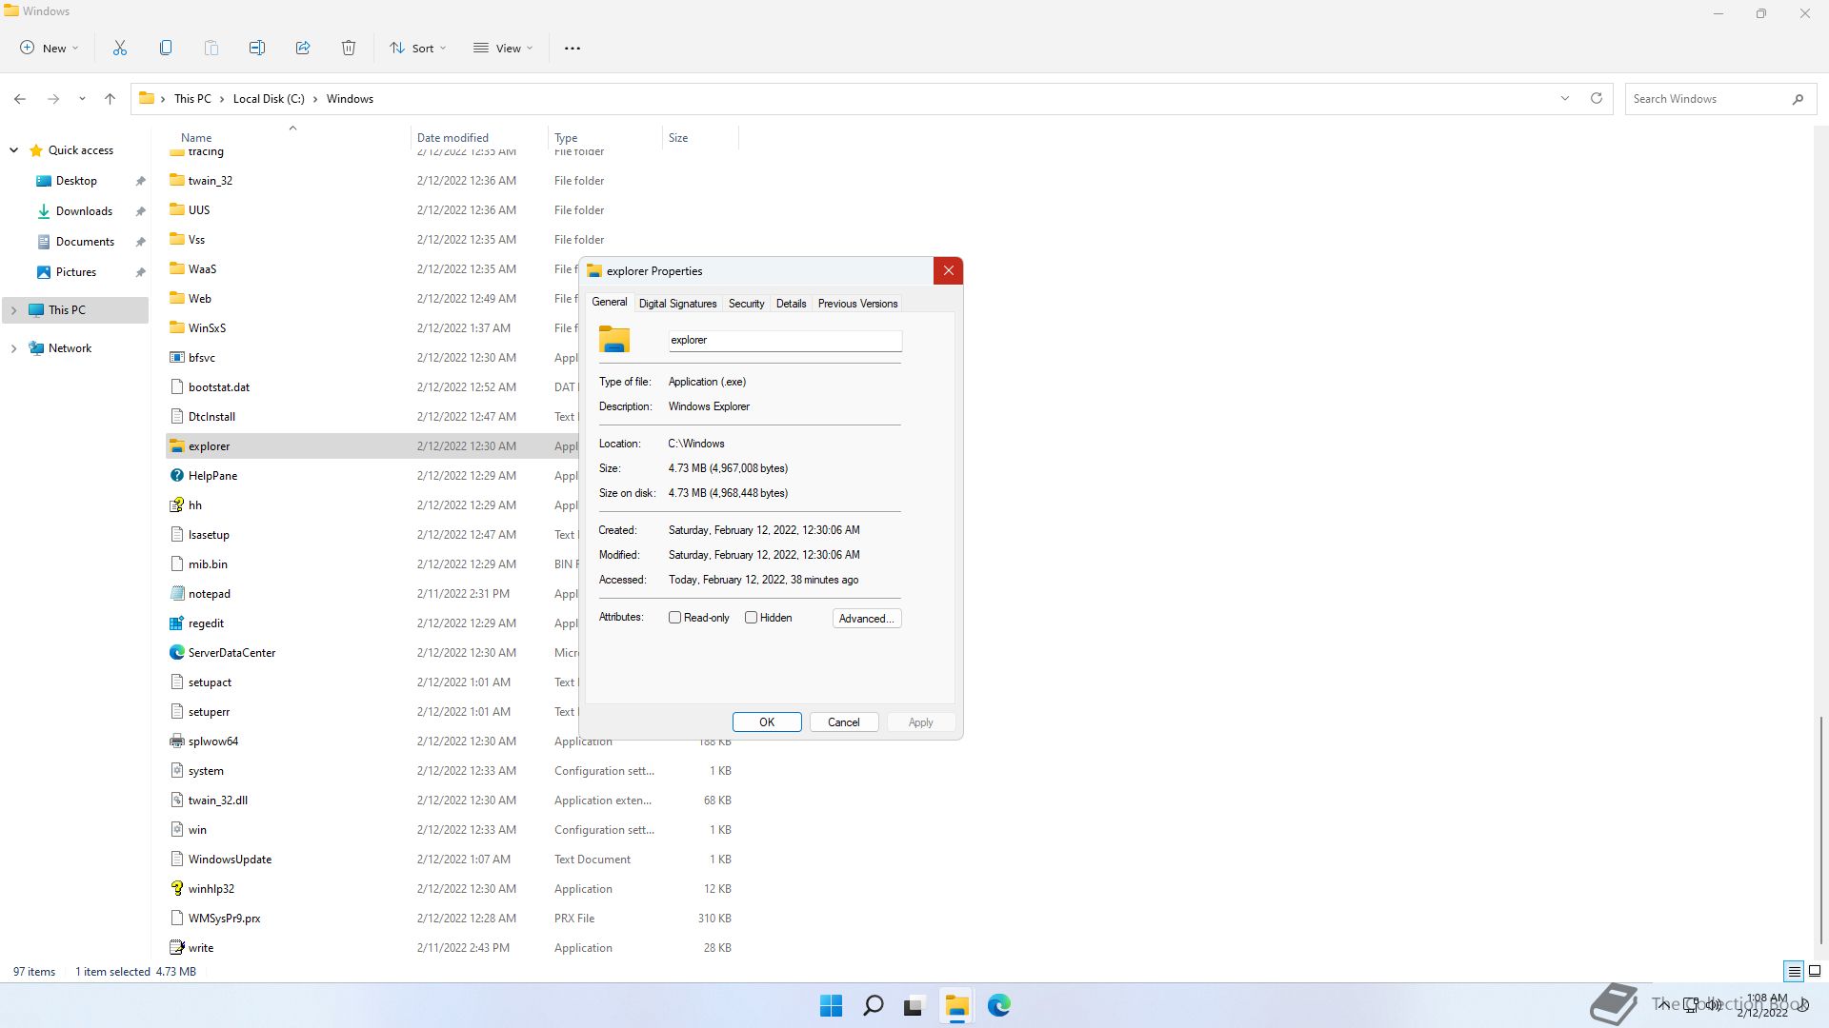Click the file name field in Properties
Screen dimensions: 1829x1028
(x=785, y=340)
